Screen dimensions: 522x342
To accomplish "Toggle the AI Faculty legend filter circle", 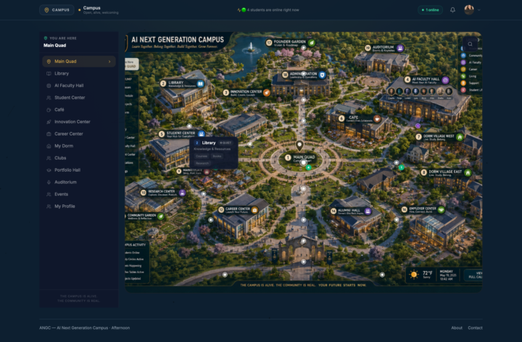I will coord(463,62).
